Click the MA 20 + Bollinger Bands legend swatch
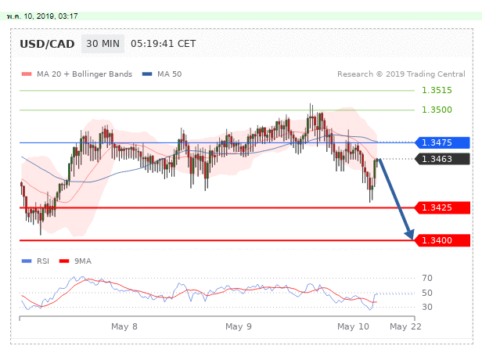This screenshot has height=353, width=482. coord(27,74)
